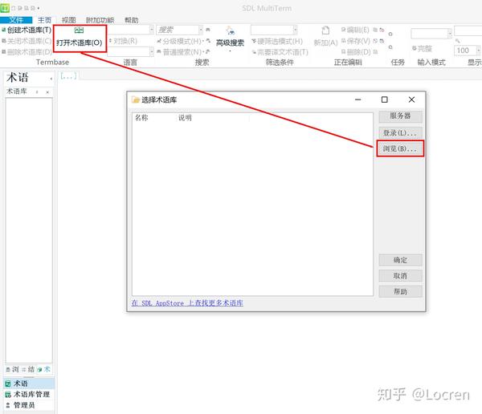Click 确定 to confirm termbase selection
The height and width of the screenshot is (414, 482).
[x=400, y=260]
